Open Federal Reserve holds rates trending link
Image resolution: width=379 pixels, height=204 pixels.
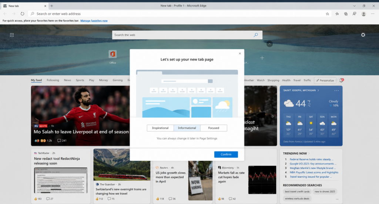(312, 159)
